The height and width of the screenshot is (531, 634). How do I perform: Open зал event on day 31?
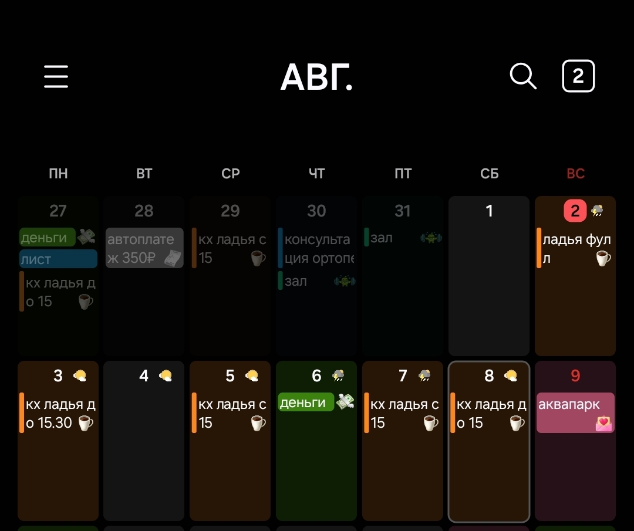[x=403, y=238]
